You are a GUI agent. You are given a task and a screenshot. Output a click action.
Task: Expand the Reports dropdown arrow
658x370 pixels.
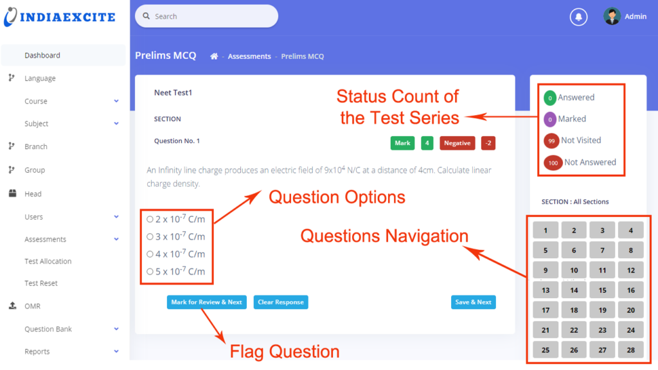pyautogui.click(x=116, y=351)
